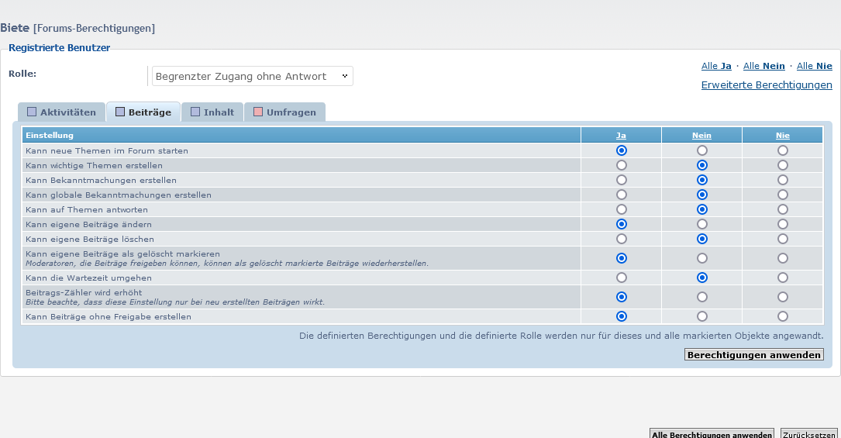Switch to the Aktivitäten tab
The width and height of the screenshot is (841, 438).
pyautogui.click(x=62, y=112)
